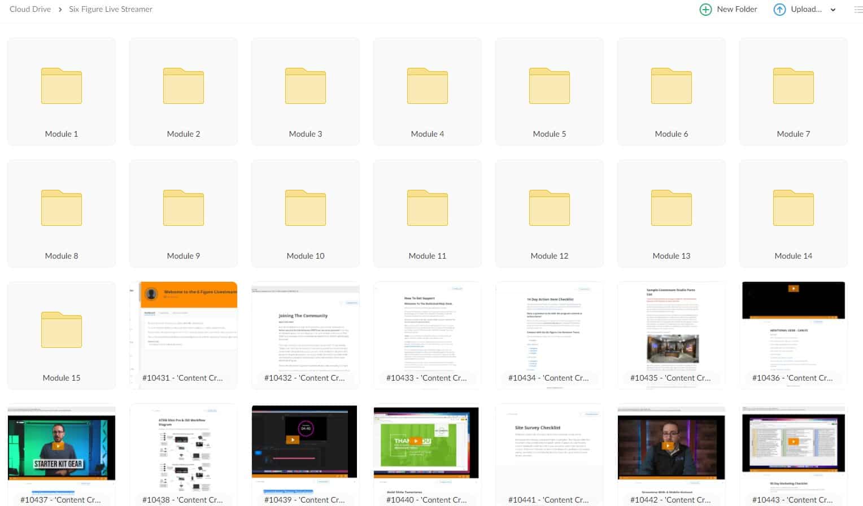Expand the Upload dropdown arrow
The height and width of the screenshot is (506, 863).
pos(833,10)
